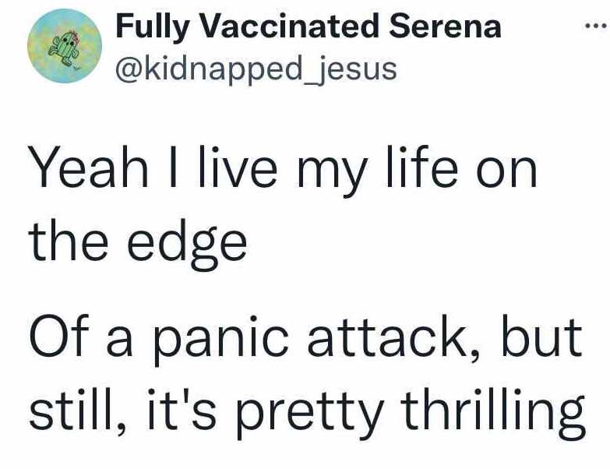Click the tweet line "the edge"
The image size is (610, 469).
[138, 245]
